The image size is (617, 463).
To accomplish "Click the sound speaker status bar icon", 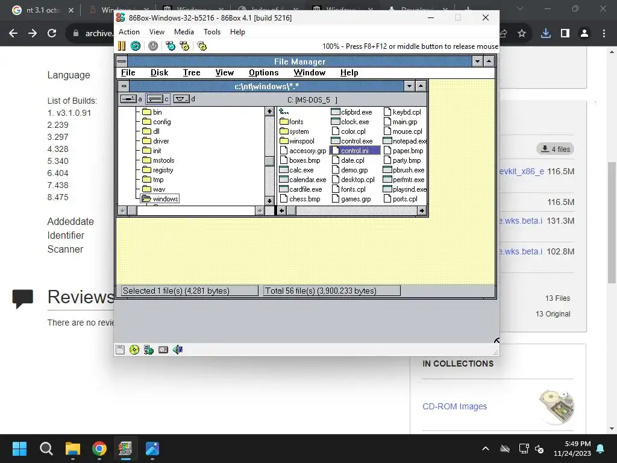I will pyautogui.click(x=178, y=350).
